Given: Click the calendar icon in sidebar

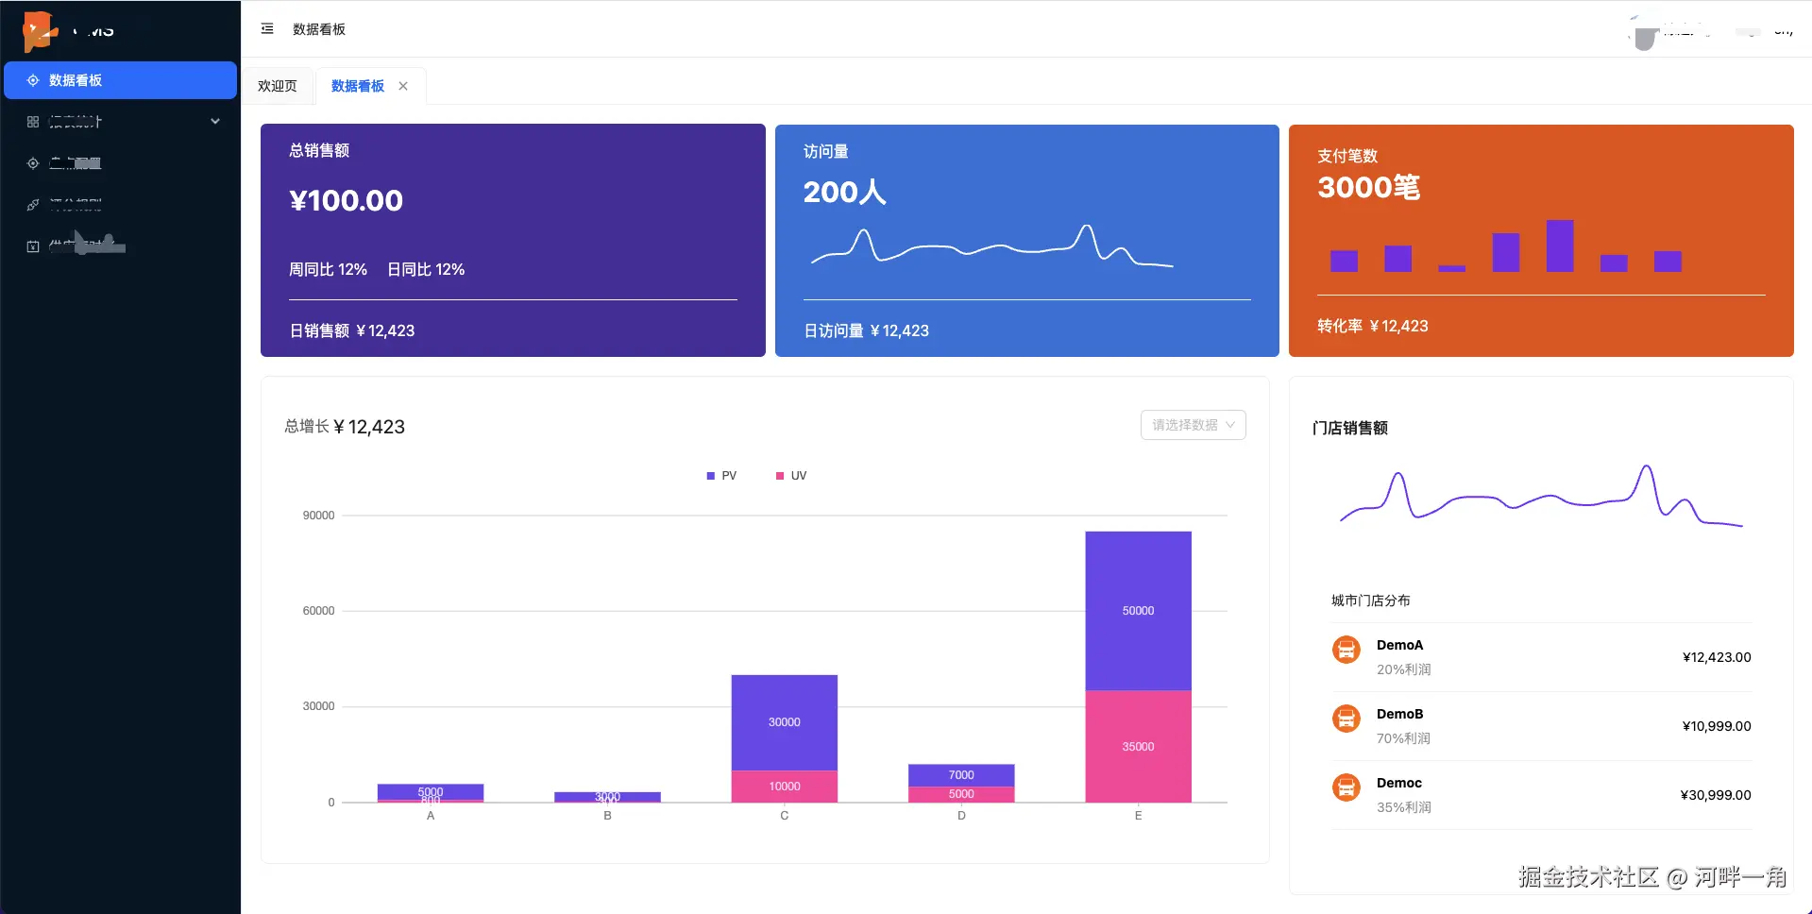Looking at the screenshot, I should [x=33, y=246].
